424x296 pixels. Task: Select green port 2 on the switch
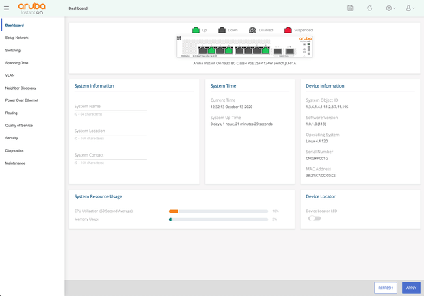pyautogui.click(x=211, y=50)
